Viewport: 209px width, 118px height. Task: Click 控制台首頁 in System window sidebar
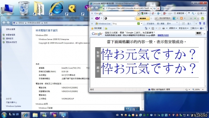coord(10,29)
